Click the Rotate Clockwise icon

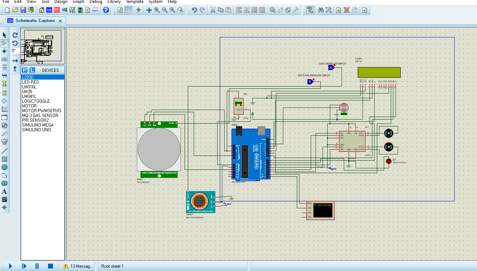pos(15,35)
